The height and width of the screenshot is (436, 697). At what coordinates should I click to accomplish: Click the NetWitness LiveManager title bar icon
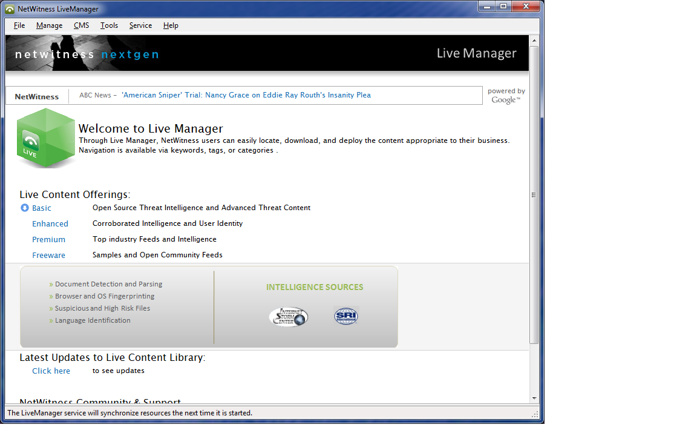click(x=8, y=8)
